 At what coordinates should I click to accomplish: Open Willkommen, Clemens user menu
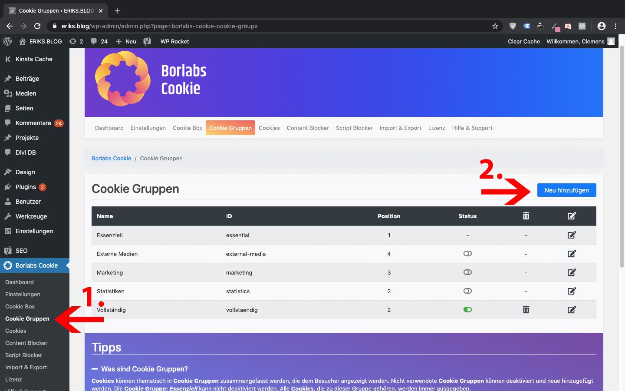[580, 41]
